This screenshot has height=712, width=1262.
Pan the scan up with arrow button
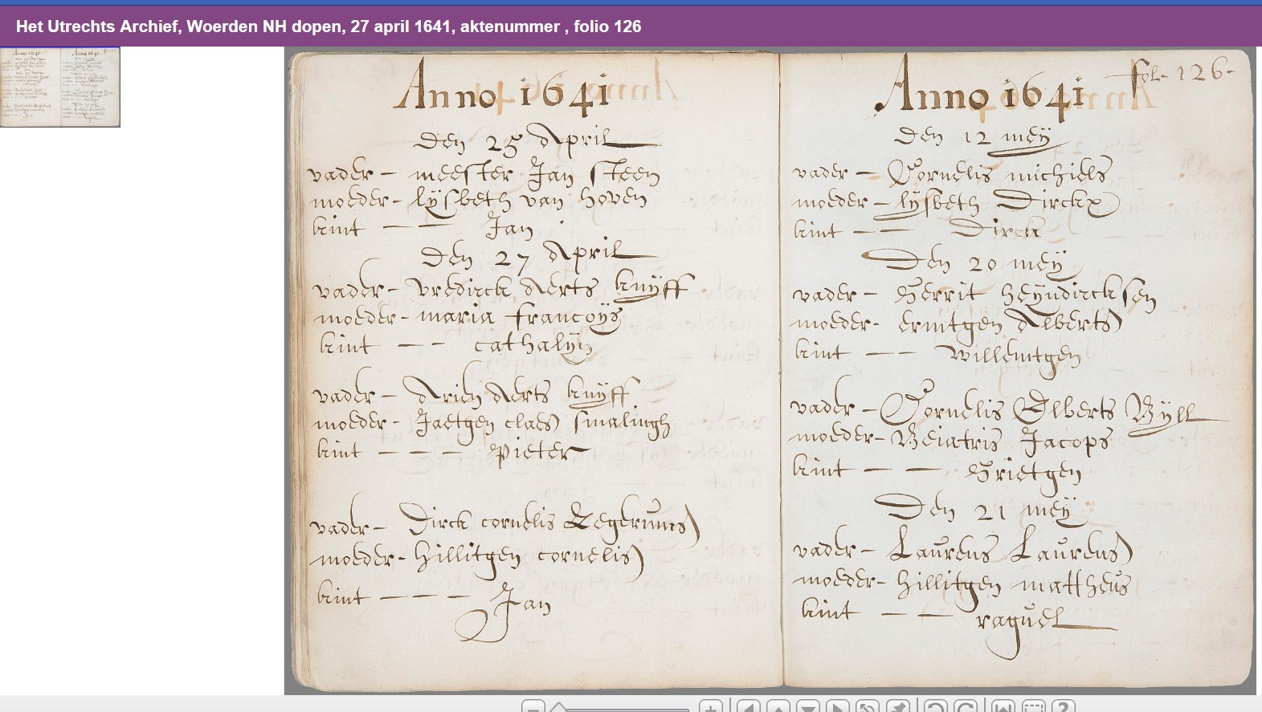778,706
